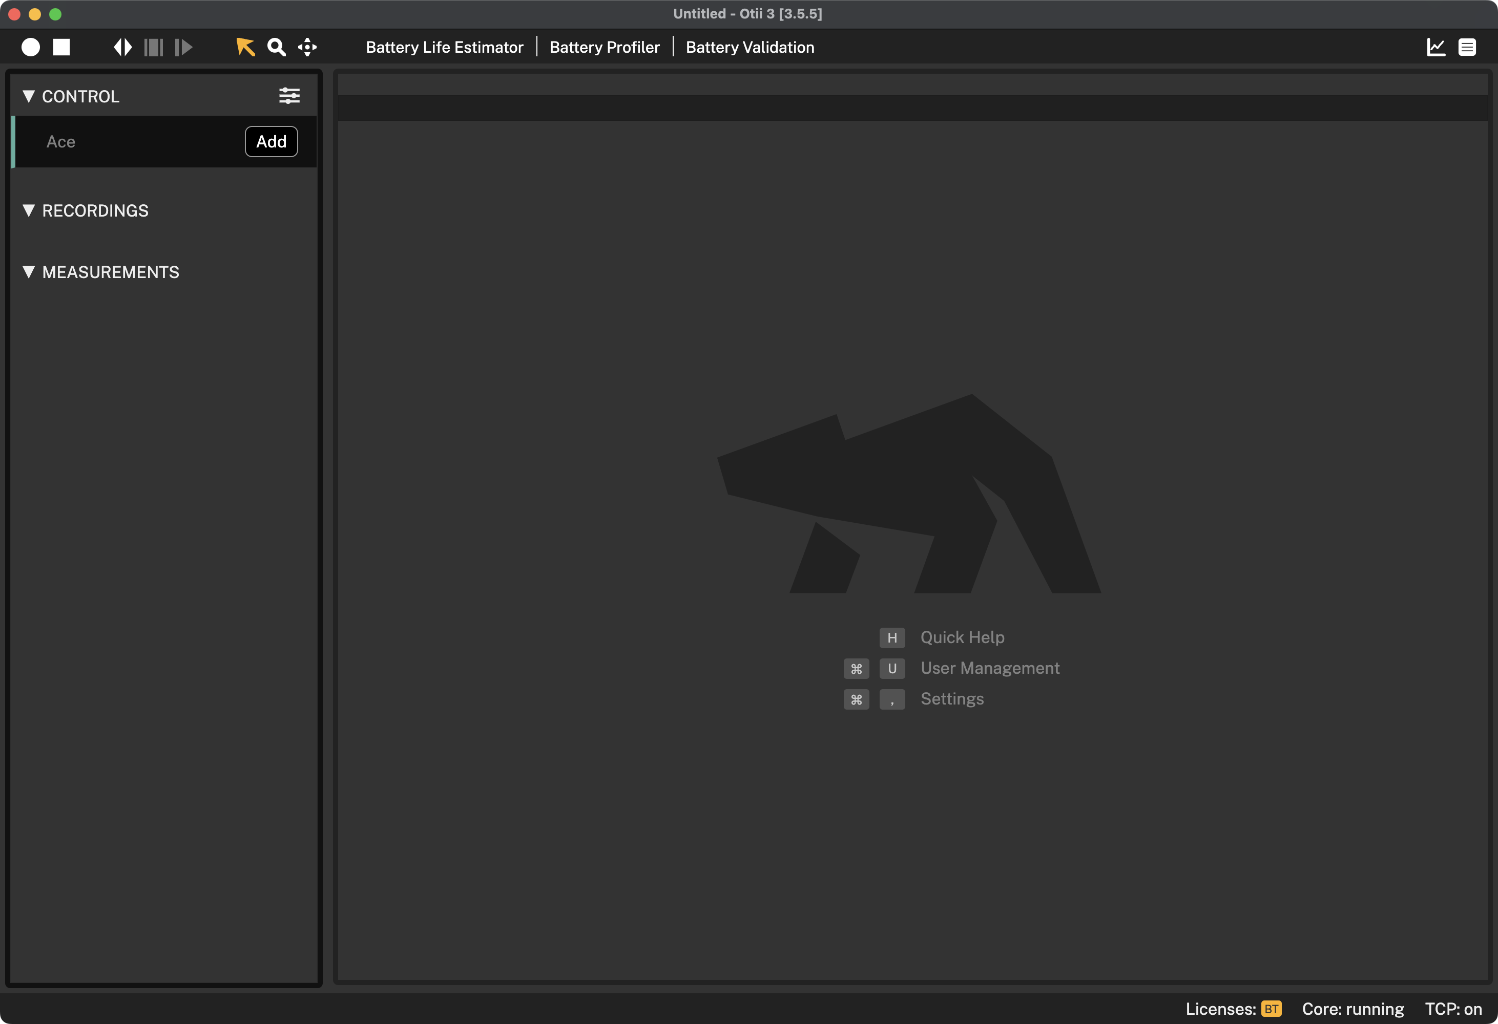Click TCP: on status text
The width and height of the screenshot is (1498, 1024).
coord(1453,1009)
